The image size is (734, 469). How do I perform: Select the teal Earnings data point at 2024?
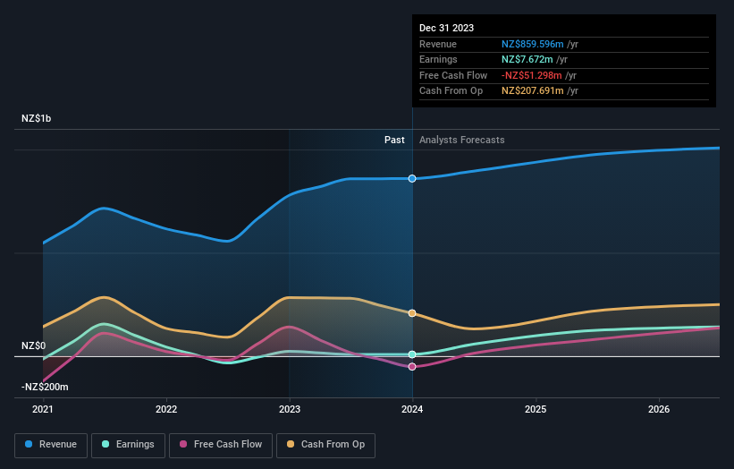(x=412, y=354)
